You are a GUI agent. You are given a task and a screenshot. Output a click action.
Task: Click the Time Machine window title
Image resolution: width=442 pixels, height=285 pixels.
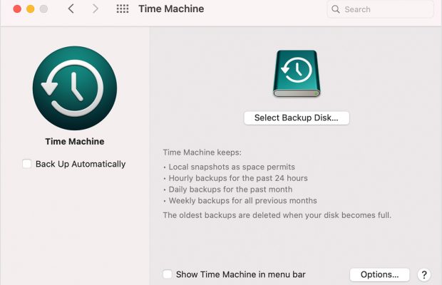tap(170, 9)
